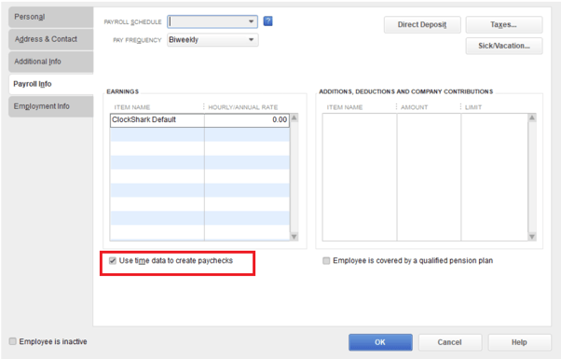Click the Cancel button

(450, 342)
